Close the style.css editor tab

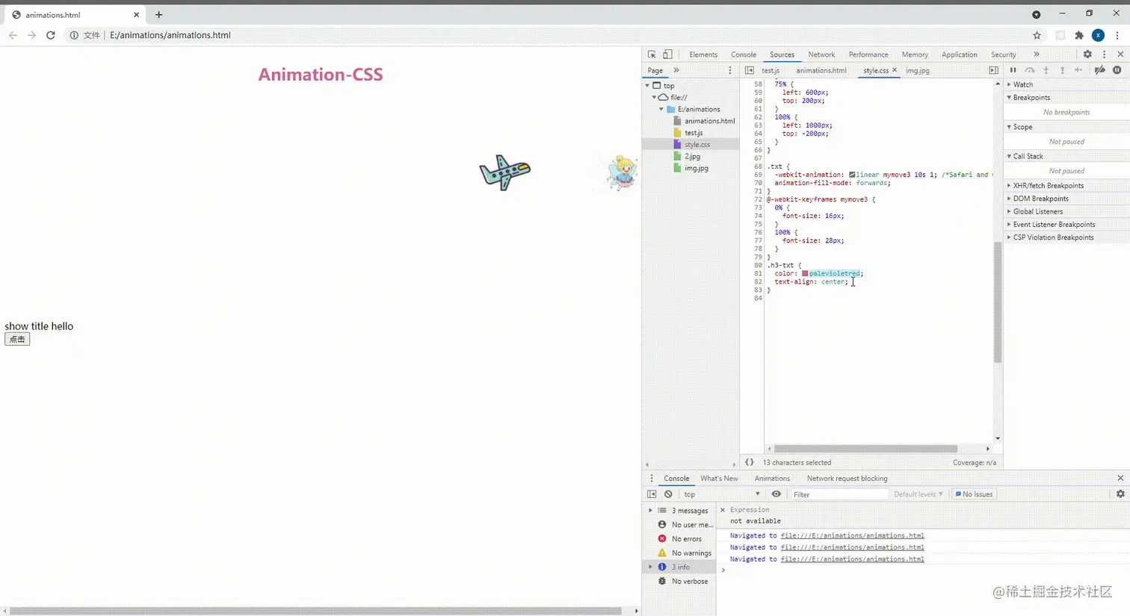tap(895, 70)
